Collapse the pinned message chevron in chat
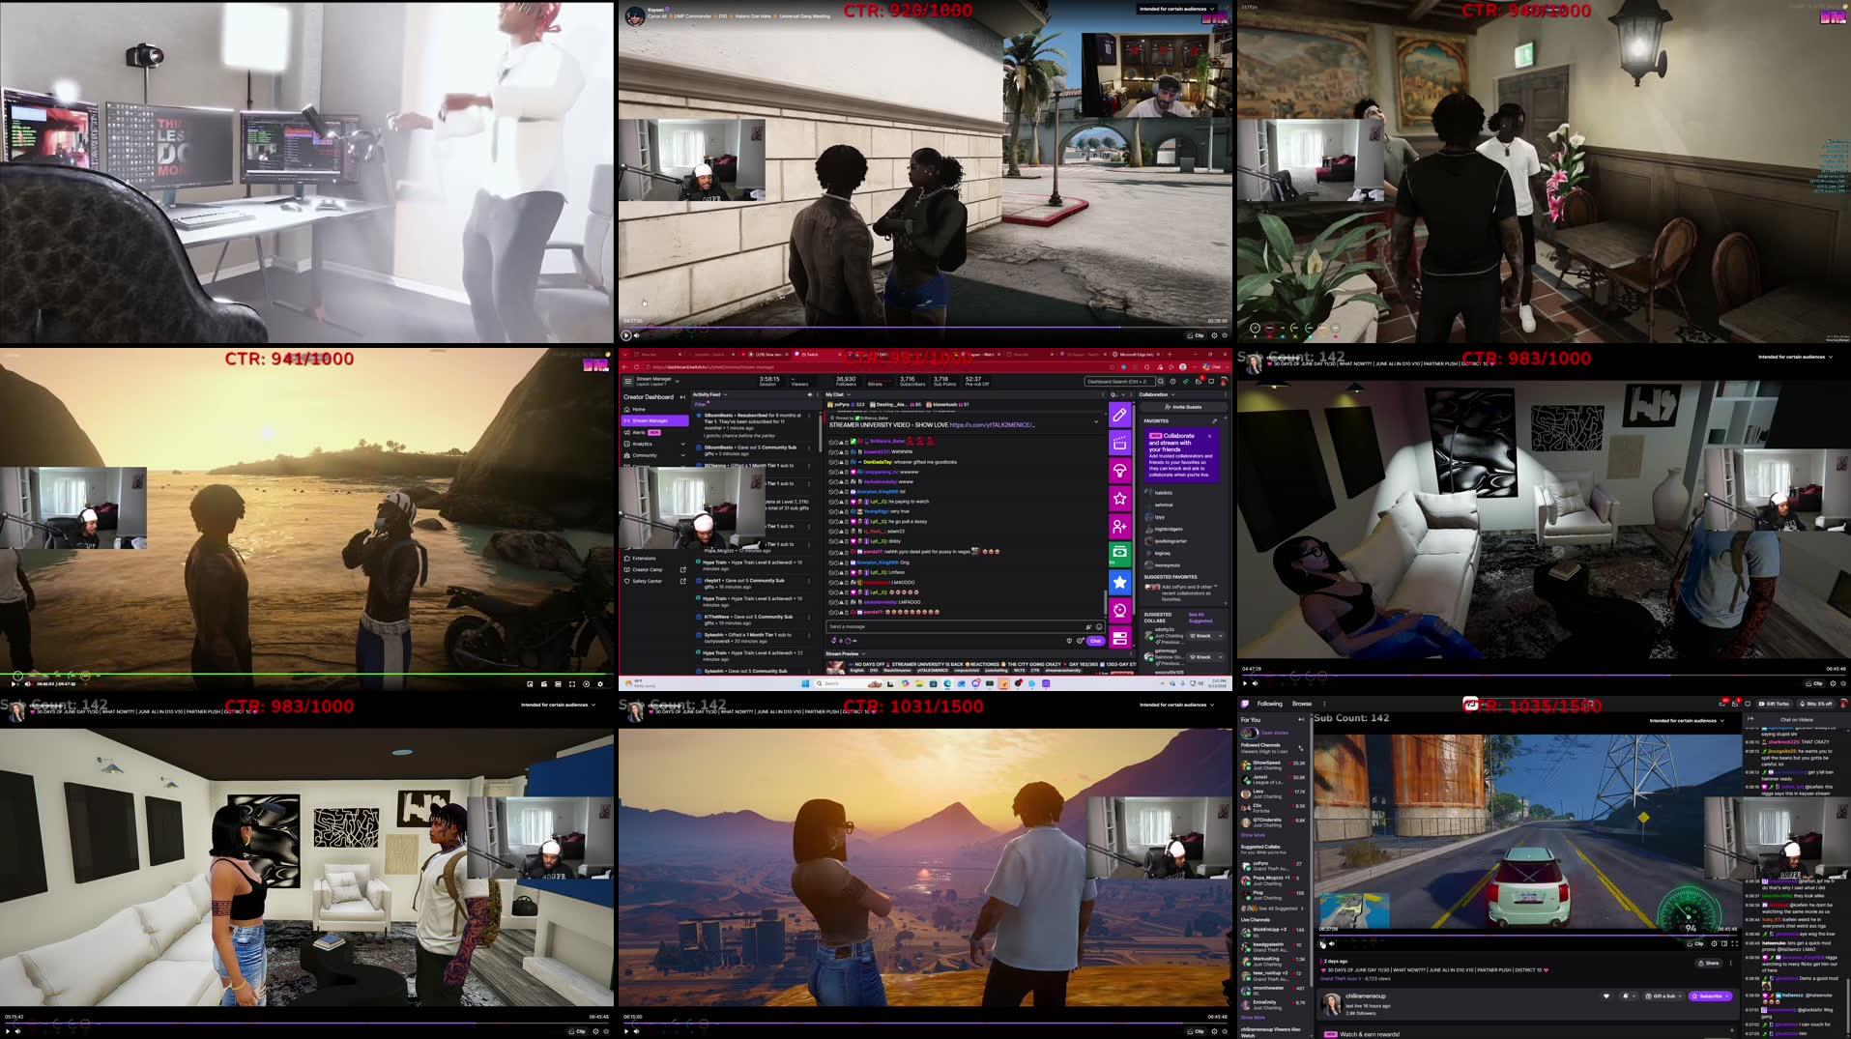The width and height of the screenshot is (1851, 1039). tap(1096, 421)
